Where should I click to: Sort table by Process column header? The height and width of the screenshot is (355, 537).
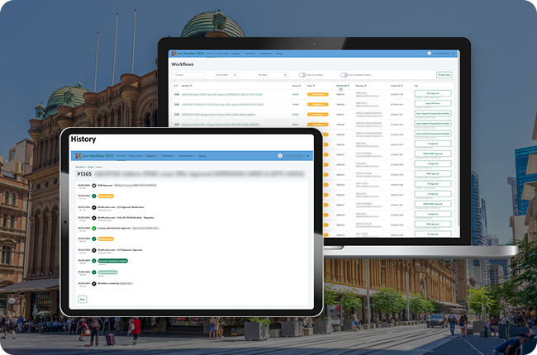pyautogui.click(x=297, y=86)
